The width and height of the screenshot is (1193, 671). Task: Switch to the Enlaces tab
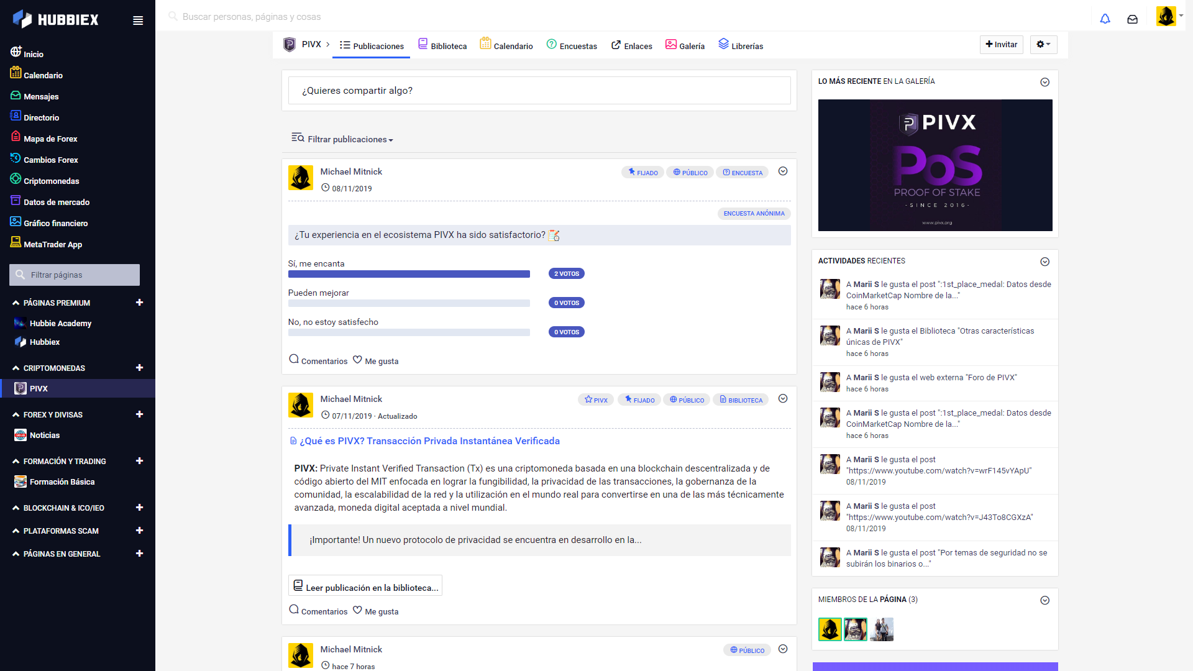[x=632, y=45]
